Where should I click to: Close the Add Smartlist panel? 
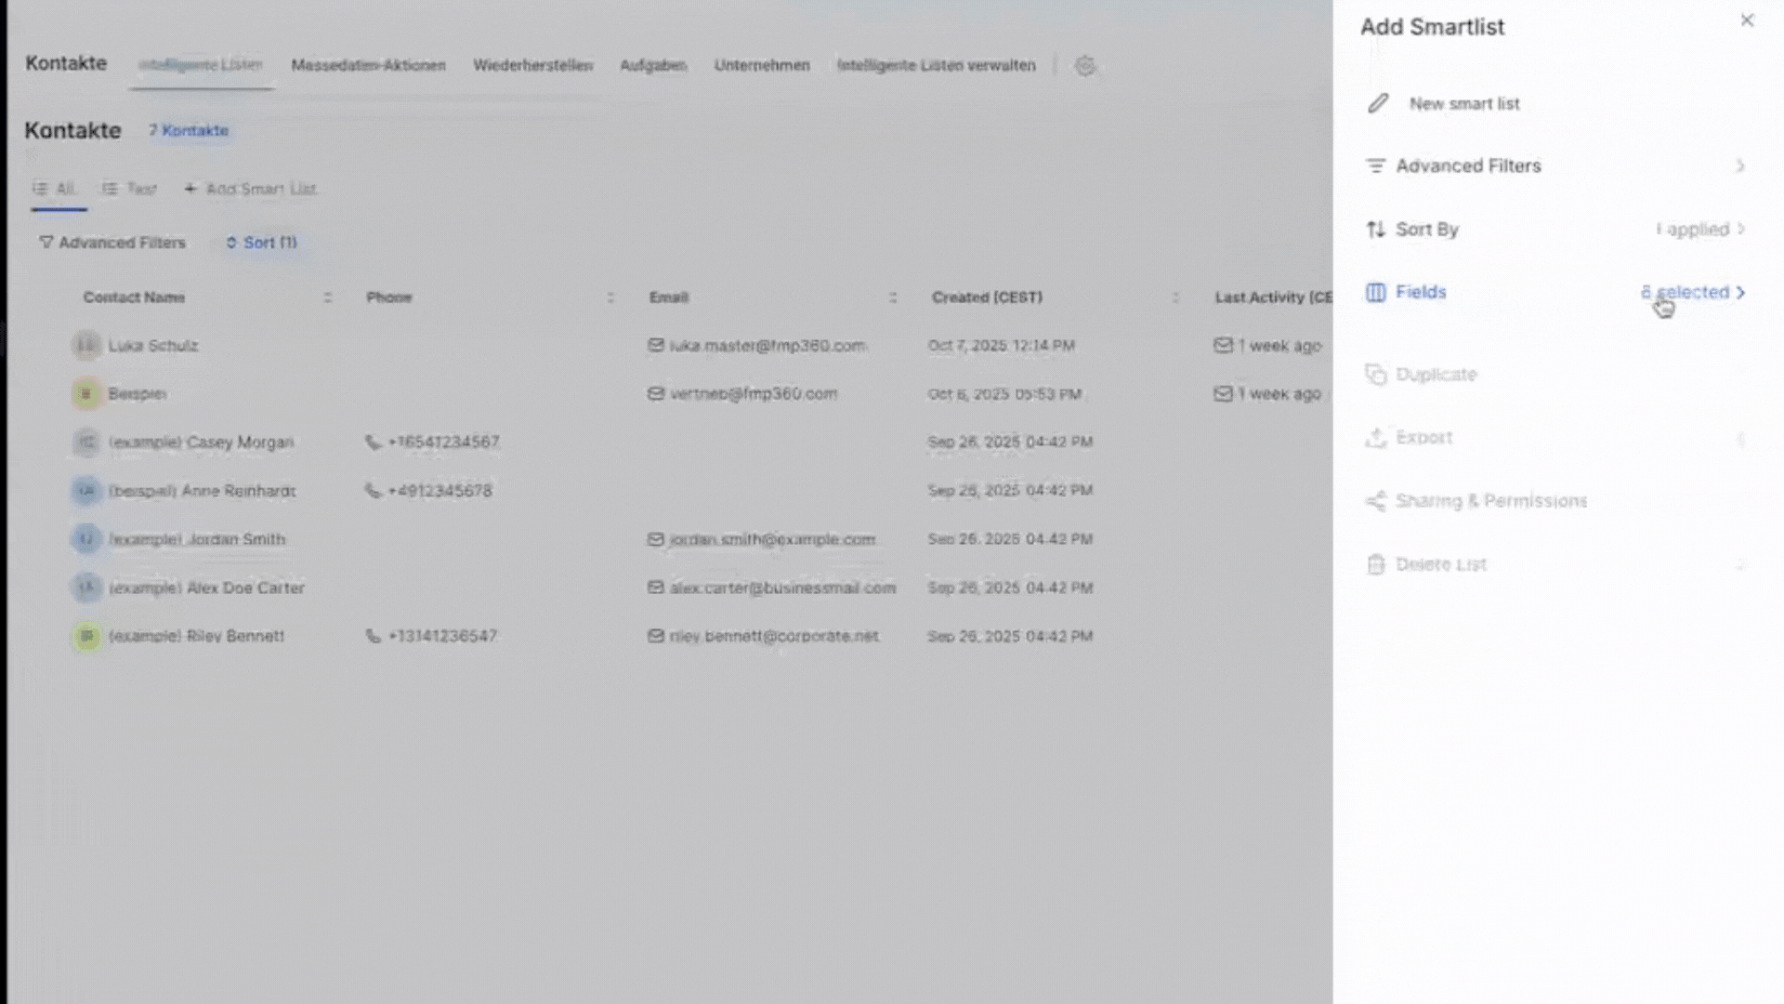coord(1747,20)
